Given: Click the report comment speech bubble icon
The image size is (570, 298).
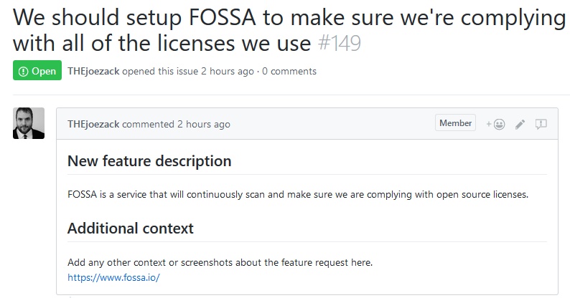Looking at the screenshot, I should point(541,124).
